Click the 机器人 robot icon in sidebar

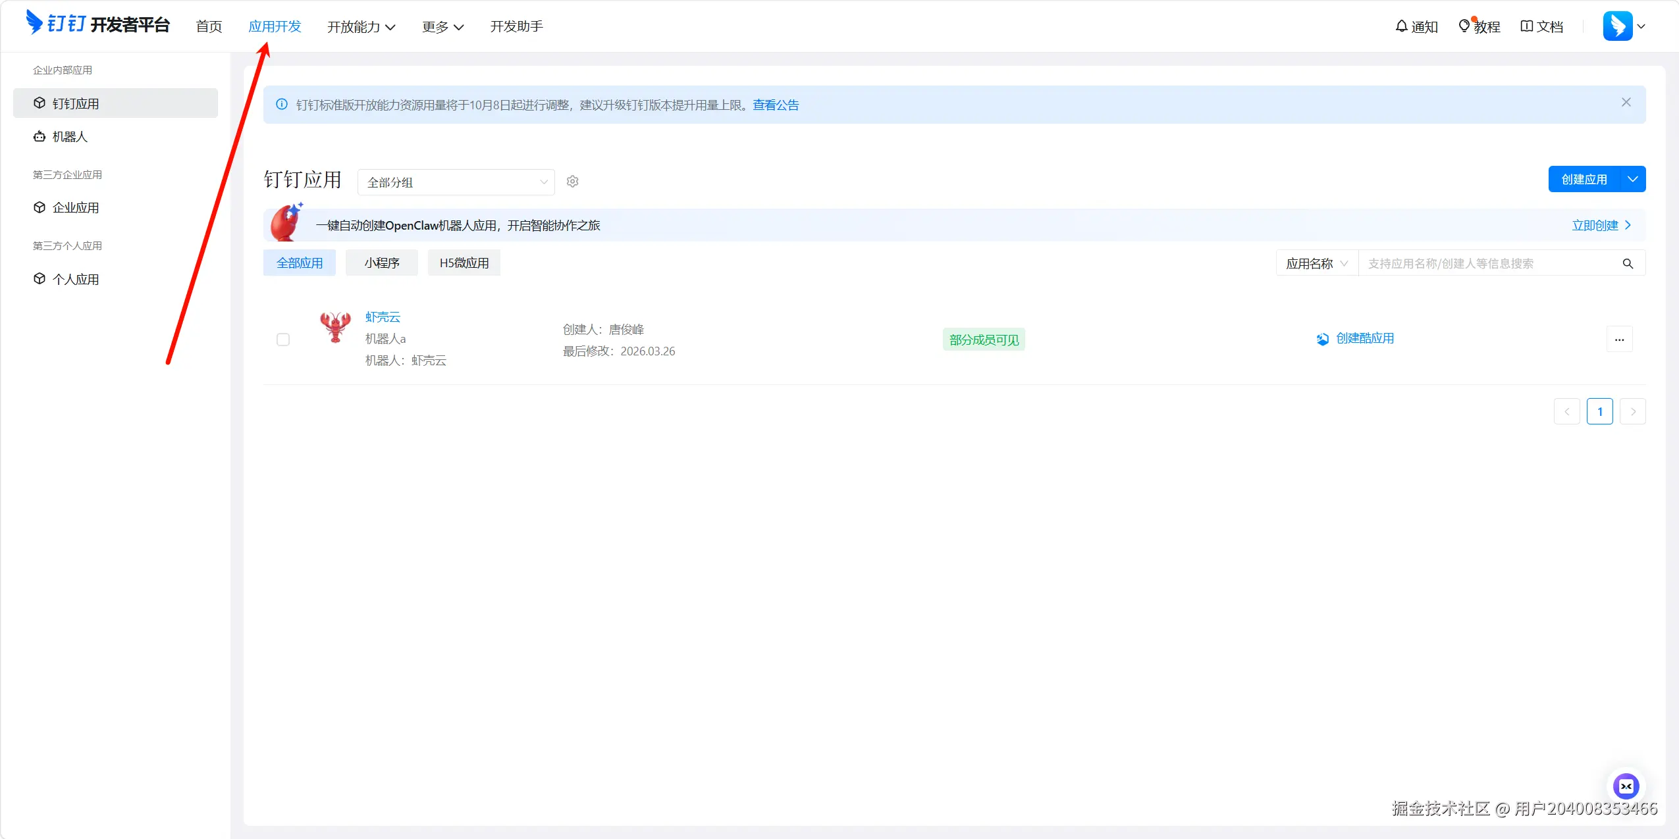[x=40, y=136]
